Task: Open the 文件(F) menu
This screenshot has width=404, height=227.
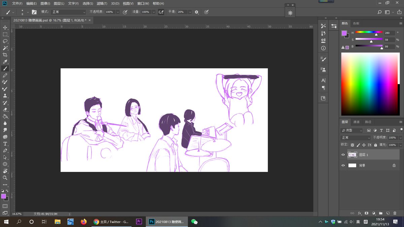Action: tap(17, 3)
